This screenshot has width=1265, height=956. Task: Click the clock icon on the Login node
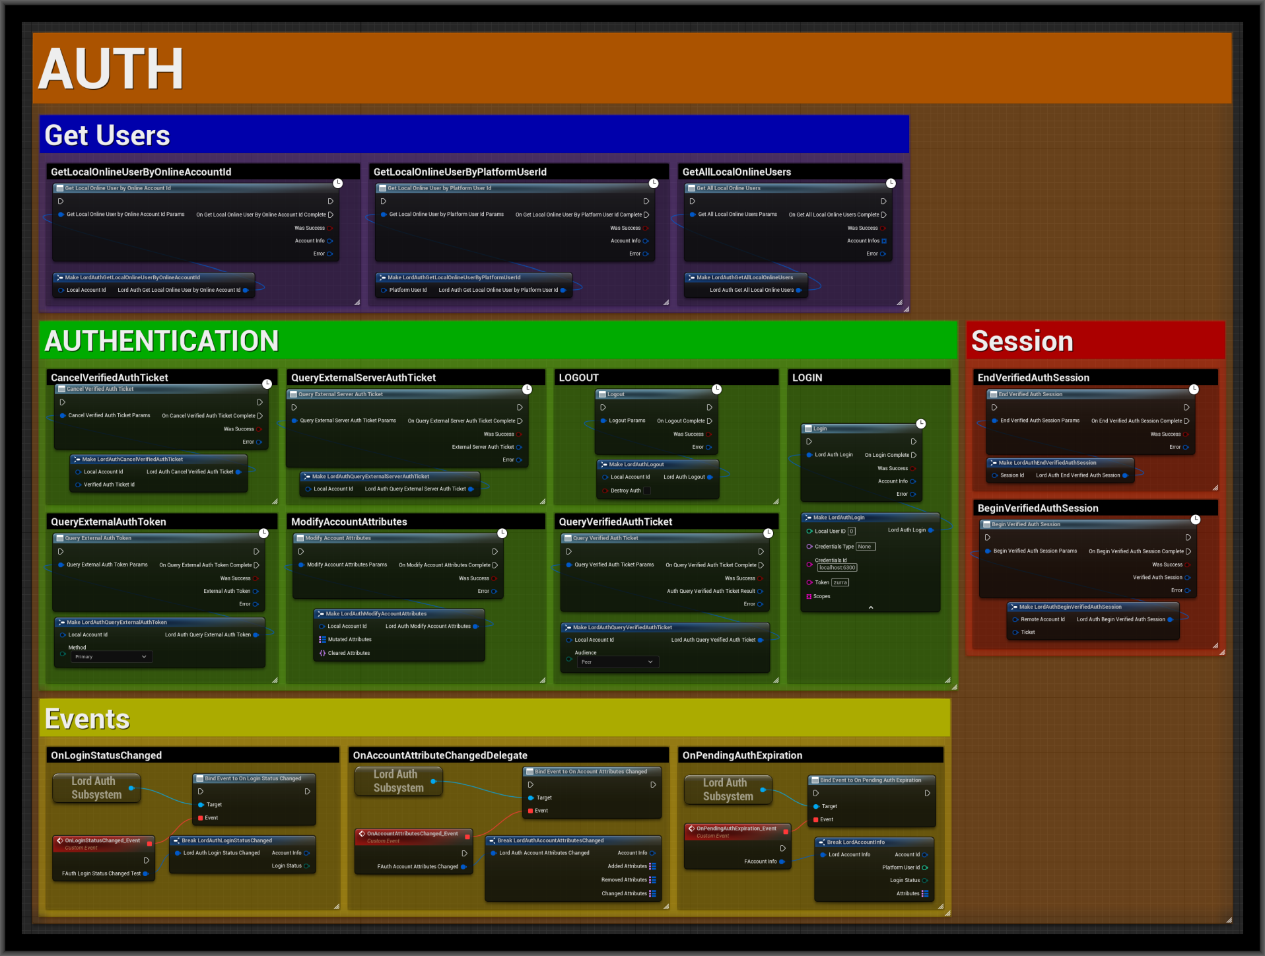(x=921, y=423)
